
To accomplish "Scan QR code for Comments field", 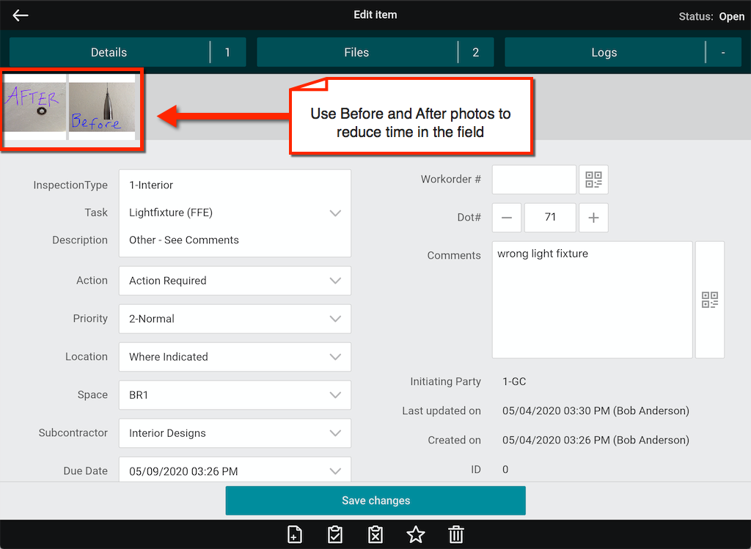I will [x=709, y=299].
